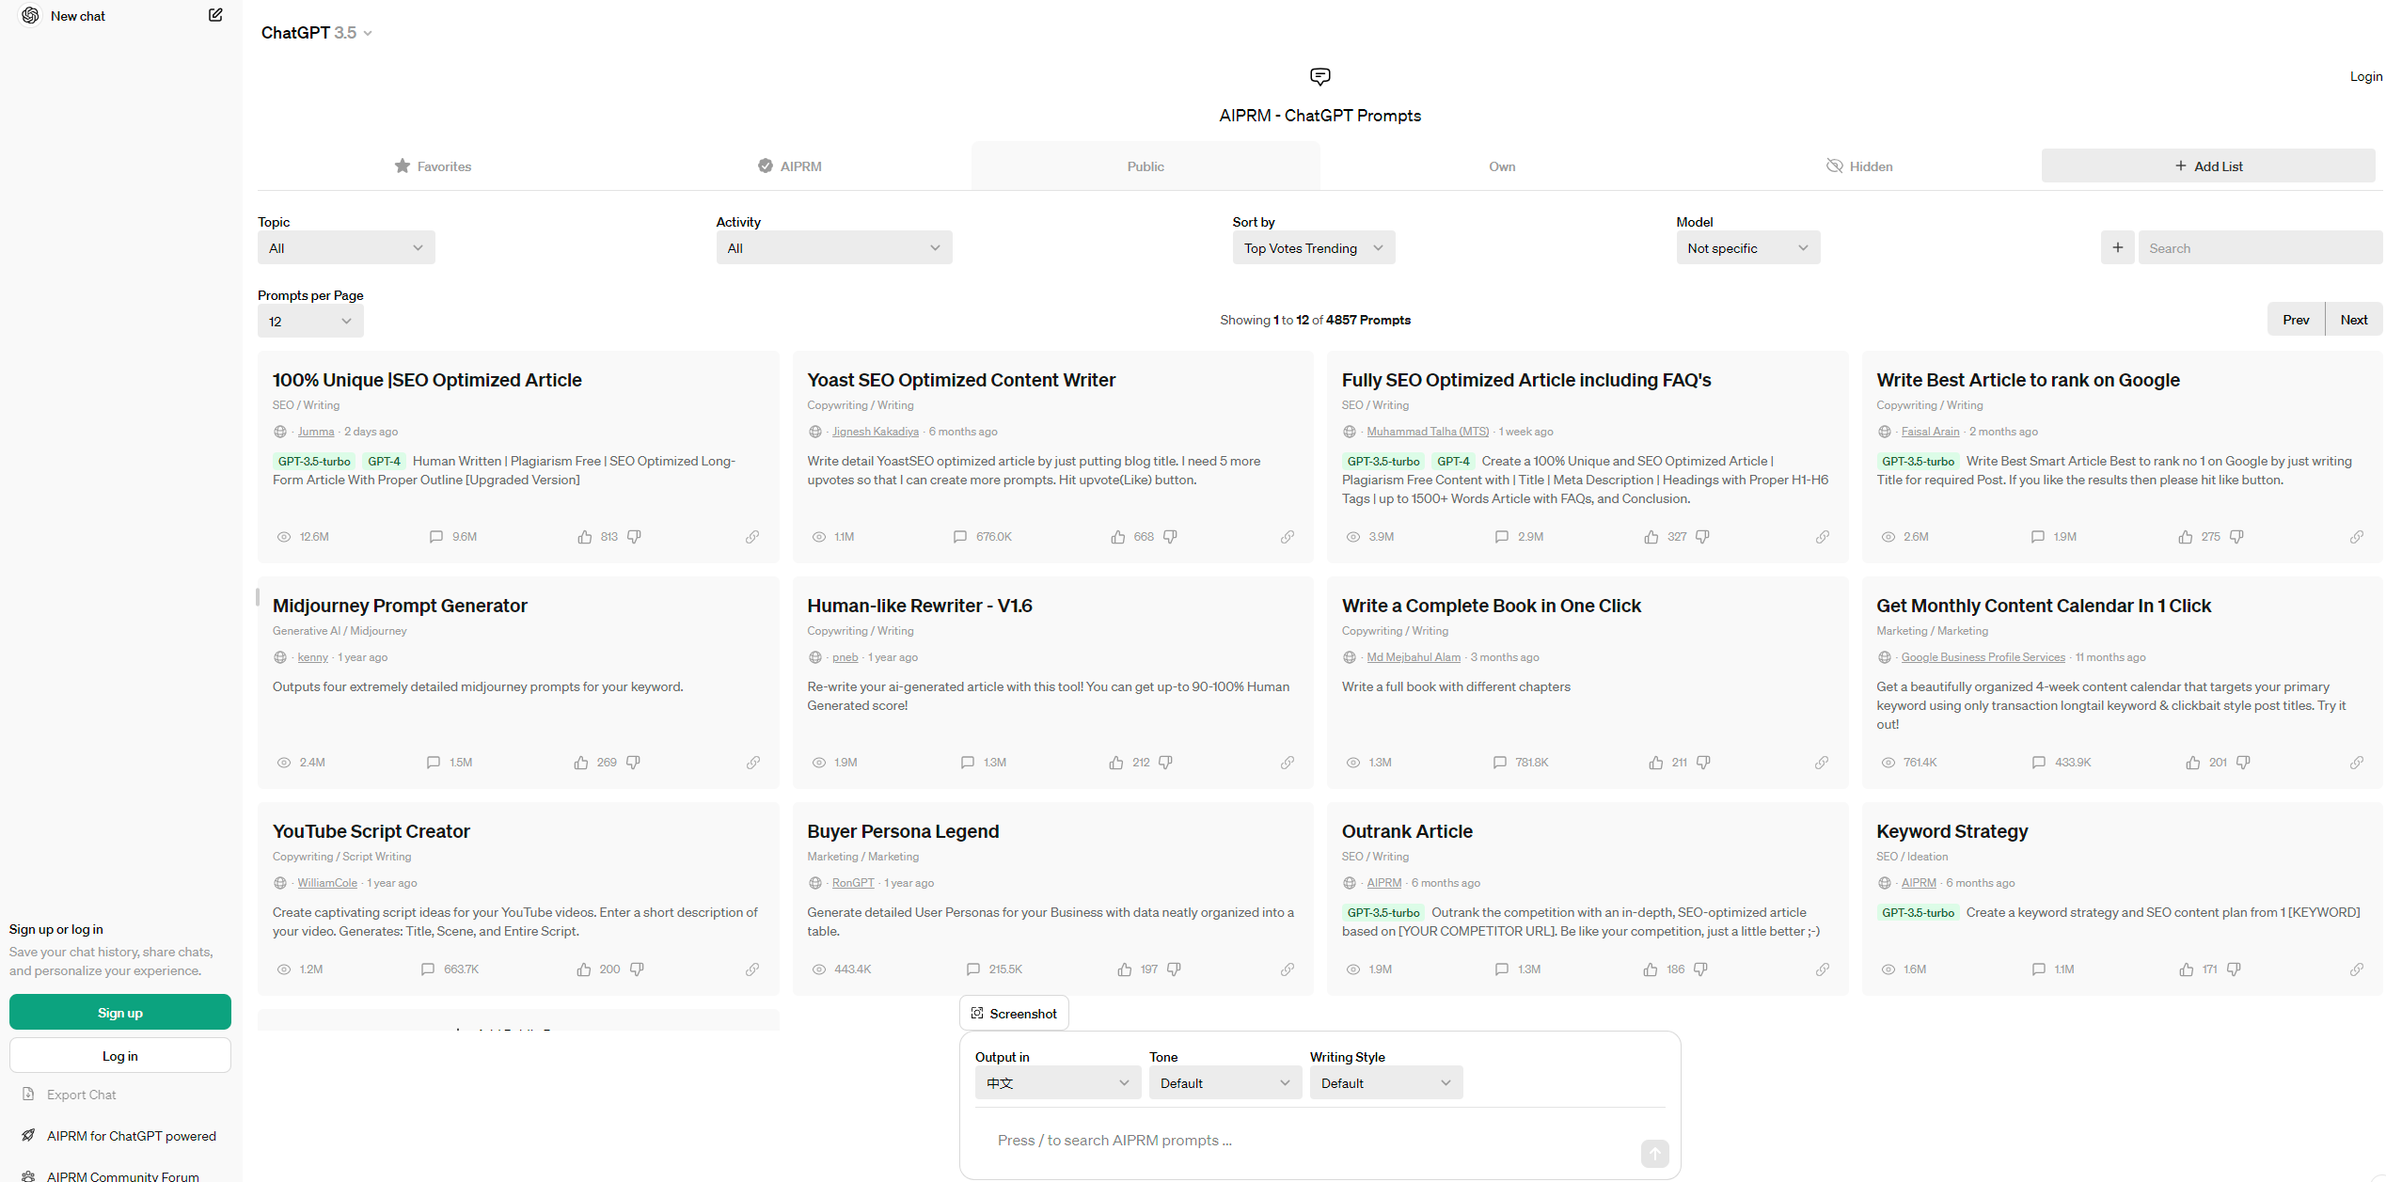Open the Outrank Article prompt title

coord(1407,832)
